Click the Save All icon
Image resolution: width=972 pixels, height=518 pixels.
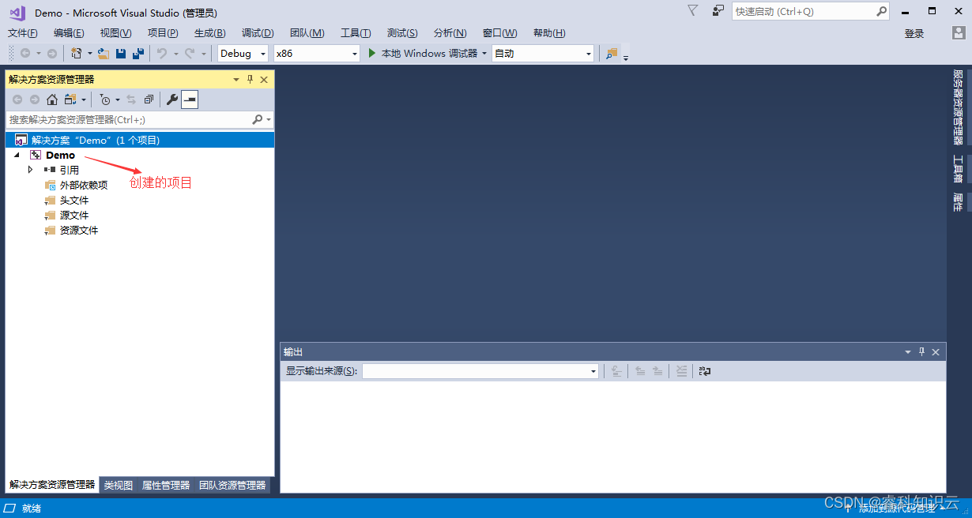[x=138, y=53]
